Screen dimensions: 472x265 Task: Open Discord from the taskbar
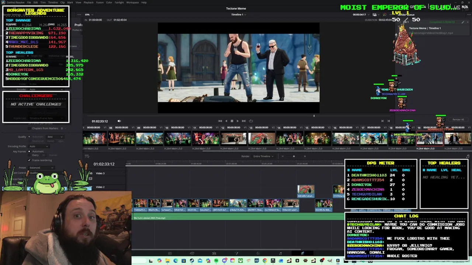tap(224, 261)
